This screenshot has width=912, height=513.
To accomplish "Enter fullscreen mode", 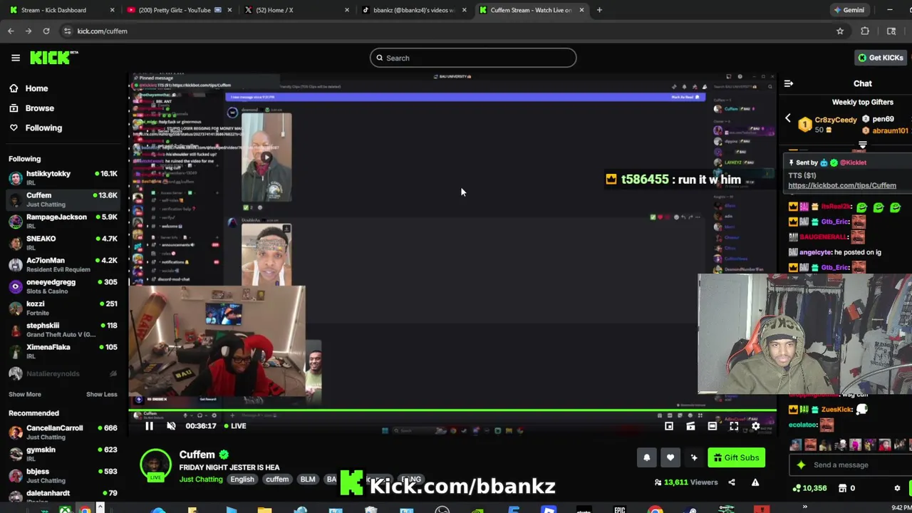I will [x=734, y=426].
